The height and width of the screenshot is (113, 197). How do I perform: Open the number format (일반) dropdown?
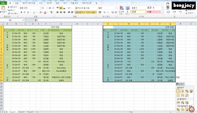pyautogui.click(x=116, y=8)
